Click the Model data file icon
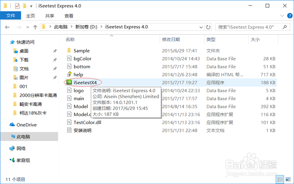 (x=69, y=106)
